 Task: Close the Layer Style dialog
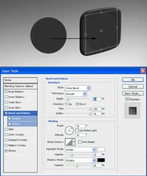(x=143, y=71)
